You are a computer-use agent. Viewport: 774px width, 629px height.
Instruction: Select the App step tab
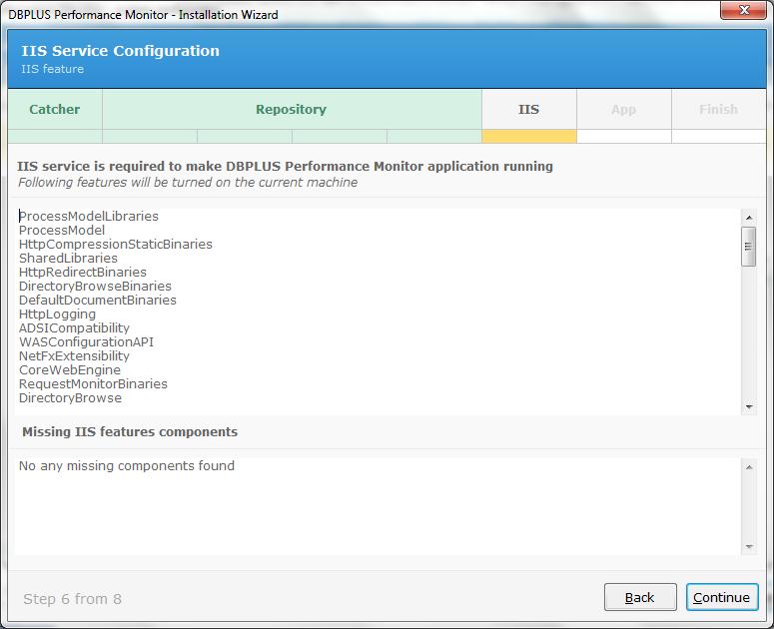[x=624, y=109]
